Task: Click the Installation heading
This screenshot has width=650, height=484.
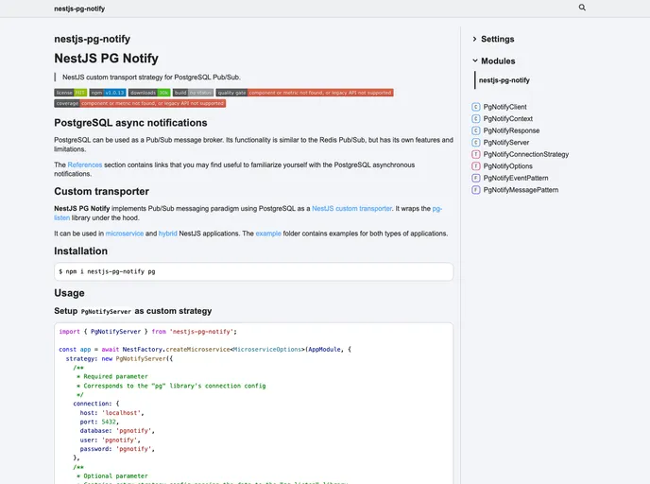Action: pyautogui.click(x=81, y=251)
